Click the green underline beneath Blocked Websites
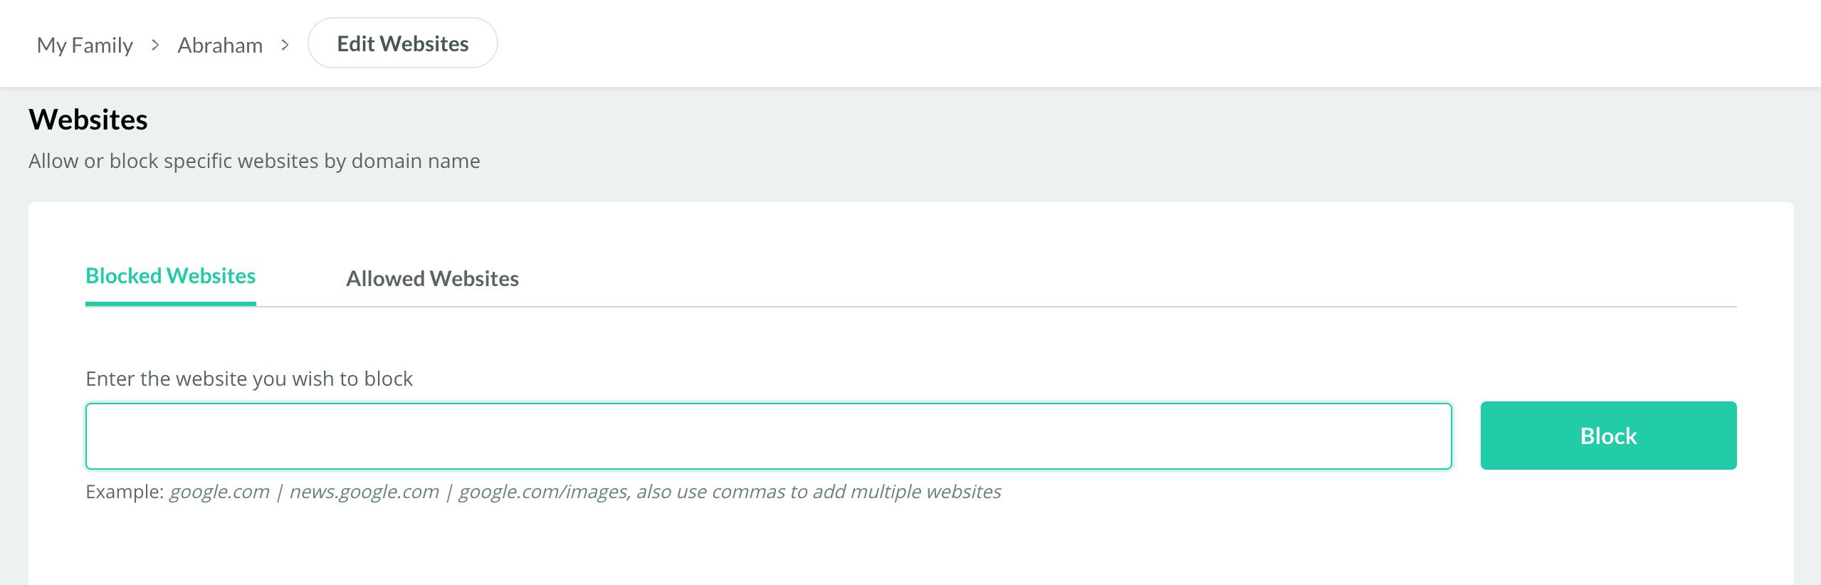The width and height of the screenshot is (1821, 585). point(170,304)
